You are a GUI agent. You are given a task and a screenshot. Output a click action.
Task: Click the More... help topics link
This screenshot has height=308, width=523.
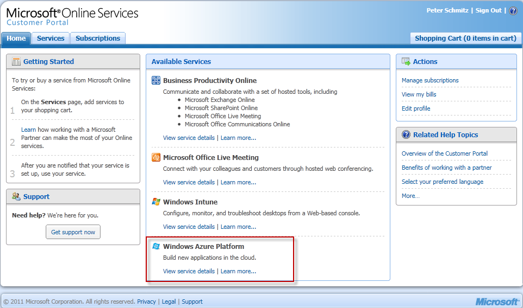click(410, 196)
